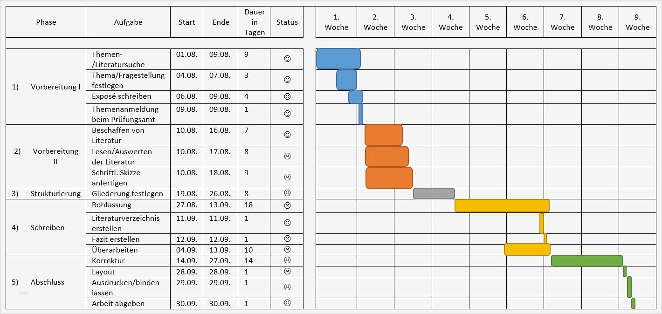
Task: Click the start date cell "27.08."
Action: pyautogui.click(x=186, y=205)
